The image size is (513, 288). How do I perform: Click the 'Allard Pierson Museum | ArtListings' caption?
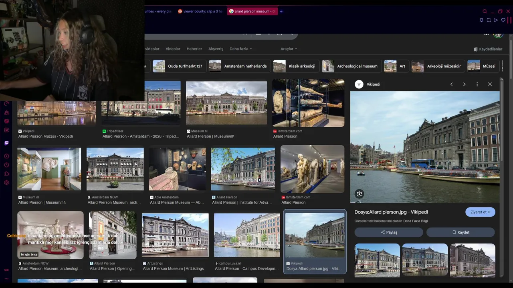click(x=173, y=269)
